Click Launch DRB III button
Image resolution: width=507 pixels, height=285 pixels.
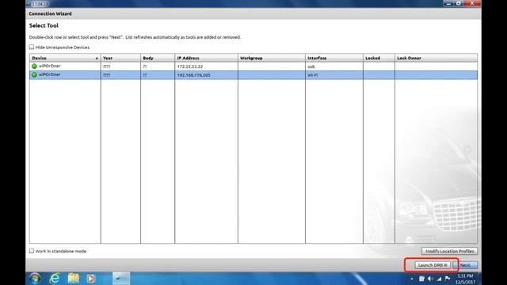pyautogui.click(x=433, y=265)
